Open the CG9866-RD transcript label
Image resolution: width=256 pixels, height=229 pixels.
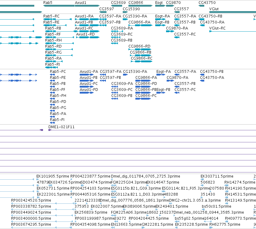pyautogui.click(x=139, y=46)
